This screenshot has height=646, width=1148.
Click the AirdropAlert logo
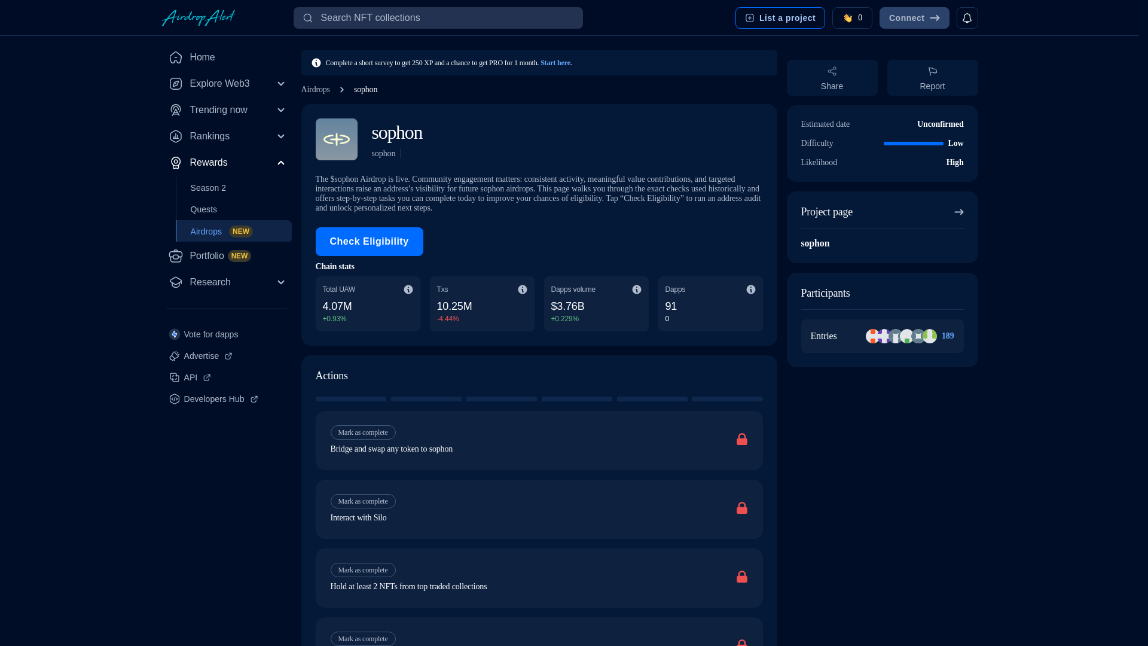click(199, 18)
